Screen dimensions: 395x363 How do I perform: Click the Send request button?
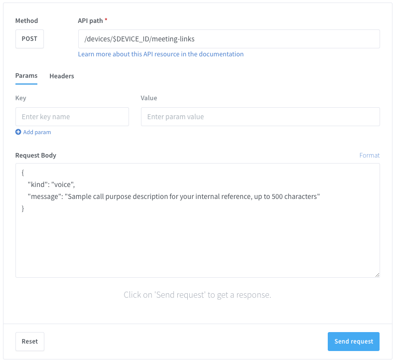coord(354,342)
